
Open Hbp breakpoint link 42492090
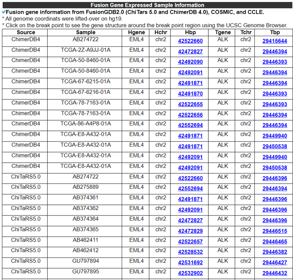click(190, 62)
